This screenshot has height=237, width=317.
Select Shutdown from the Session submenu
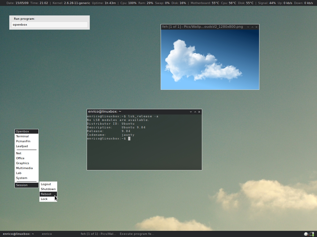click(x=48, y=189)
